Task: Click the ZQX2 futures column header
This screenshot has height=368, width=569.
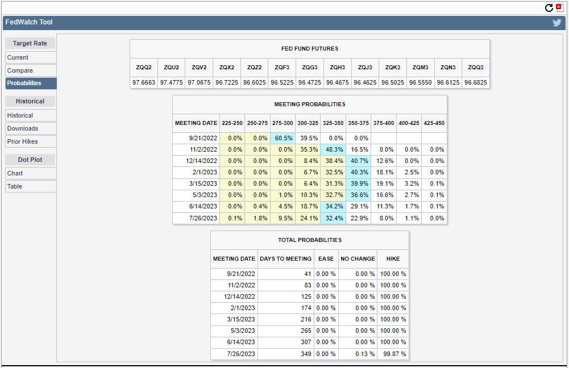Action: [227, 68]
